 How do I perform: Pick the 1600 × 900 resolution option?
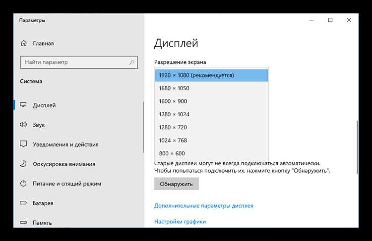(211, 101)
